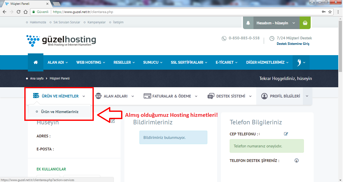Open the SUNUCU dropdown menu
The height and width of the screenshot is (182, 343).
[x=153, y=62]
